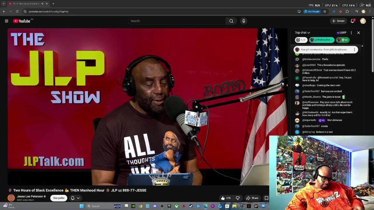Save the video using the bookmark icon
The height and width of the screenshot is (210, 374).
point(266,198)
